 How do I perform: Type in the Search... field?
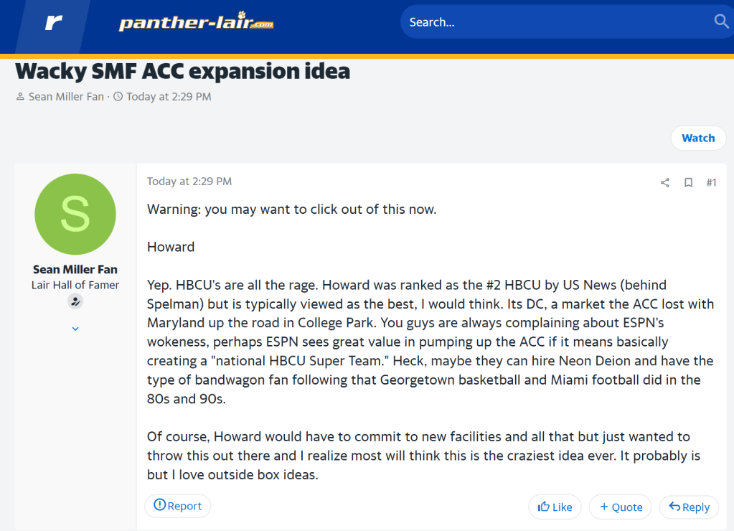pos(552,22)
